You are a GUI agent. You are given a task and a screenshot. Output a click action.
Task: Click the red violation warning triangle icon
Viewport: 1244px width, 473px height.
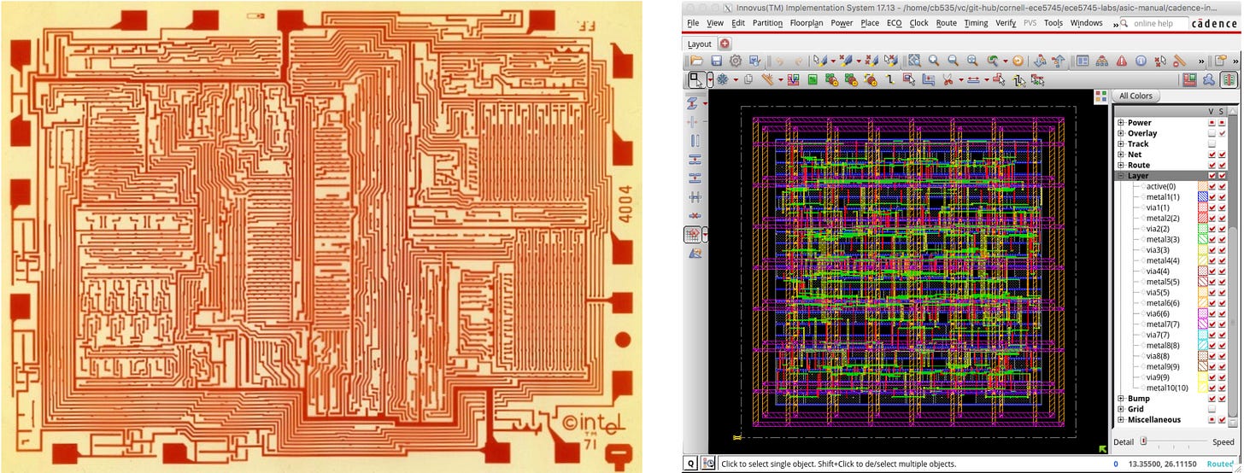pyautogui.click(x=1121, y=61)
